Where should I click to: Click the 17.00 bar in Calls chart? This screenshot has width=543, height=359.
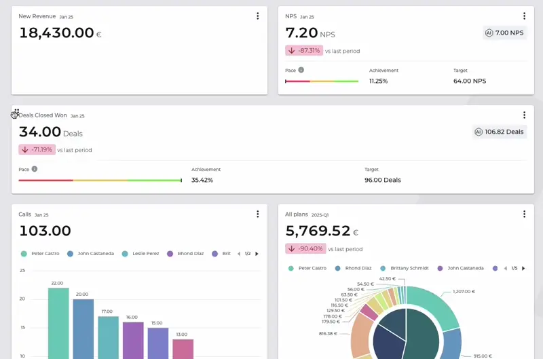(x=109, y=337)
